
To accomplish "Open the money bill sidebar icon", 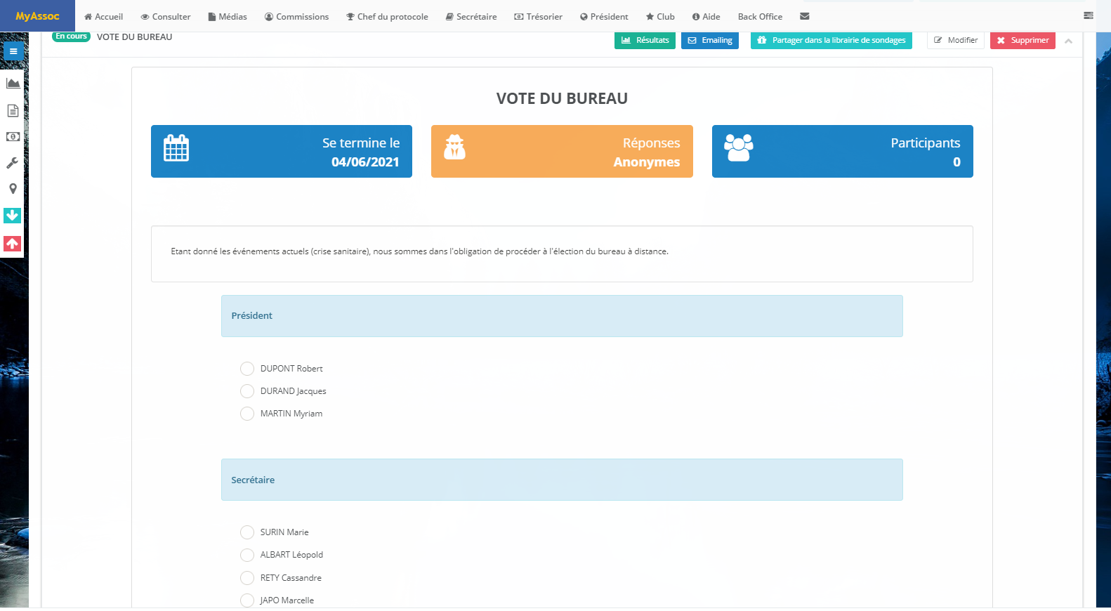I will tap(13, 137).
